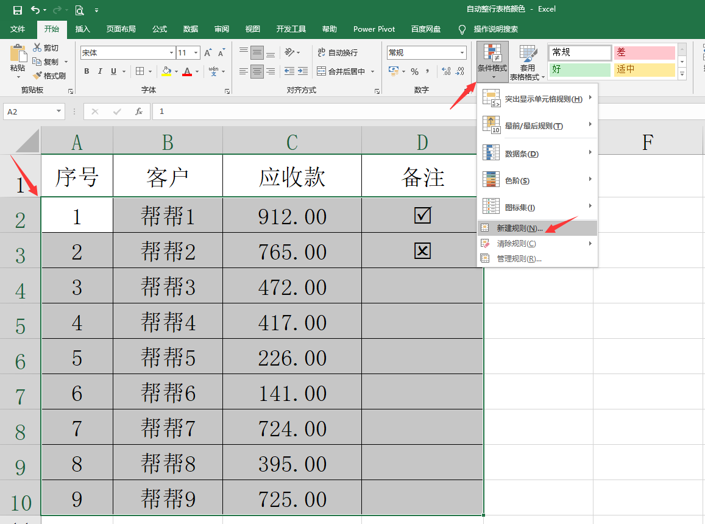Screen dimensions: 705x524
Task: Click the Increase Decimal icon
Action: (x=446, y=71)
